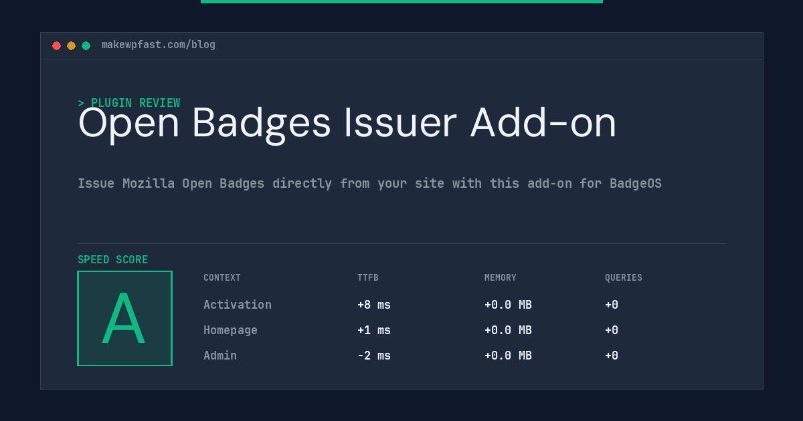Click the yellow minimize dot

point(71,45)
